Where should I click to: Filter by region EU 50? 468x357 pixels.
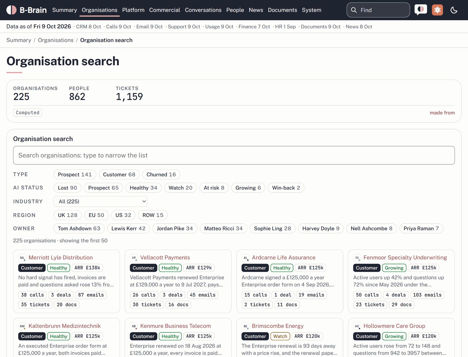[96, 215]
